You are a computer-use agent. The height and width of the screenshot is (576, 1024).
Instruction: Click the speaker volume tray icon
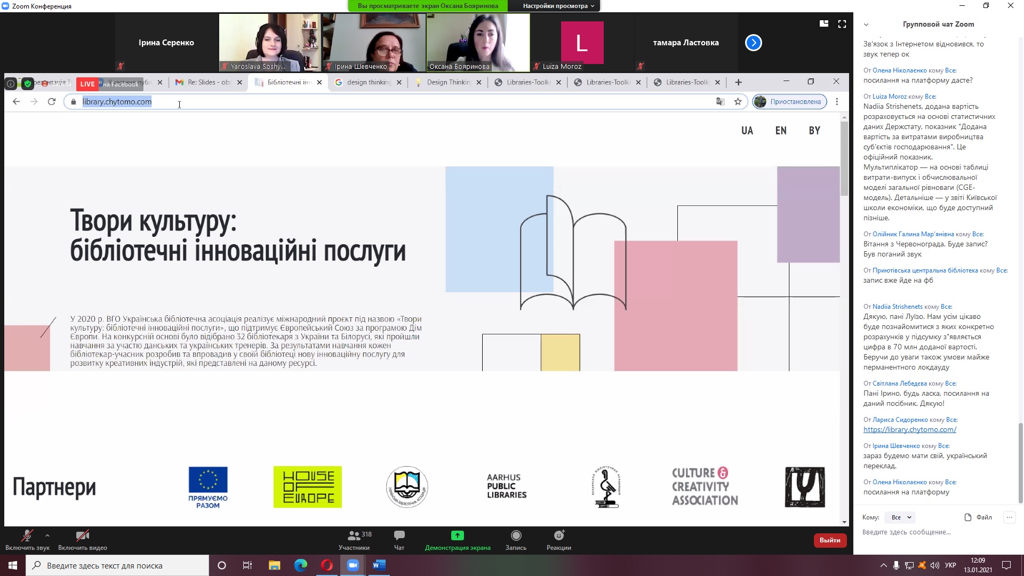coord(934,565)
